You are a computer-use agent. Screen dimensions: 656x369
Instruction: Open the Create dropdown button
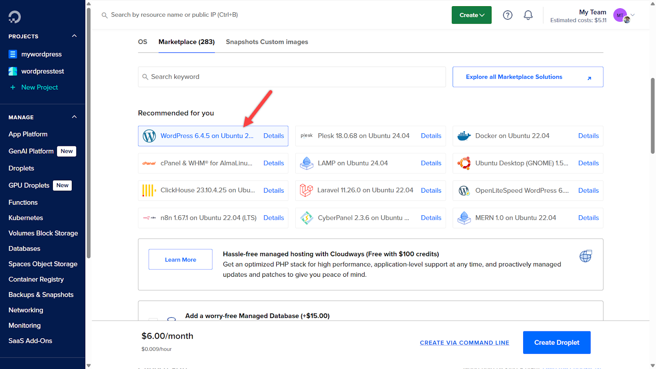coord(471,15)
